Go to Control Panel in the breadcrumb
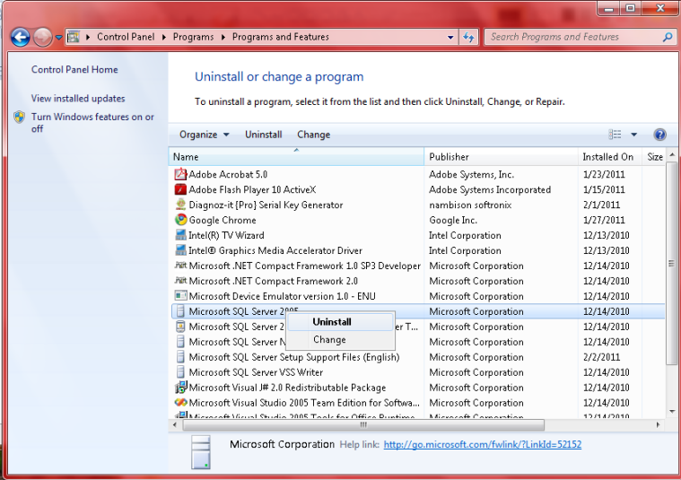Viewport: 681px width, 480px height. 126,37
